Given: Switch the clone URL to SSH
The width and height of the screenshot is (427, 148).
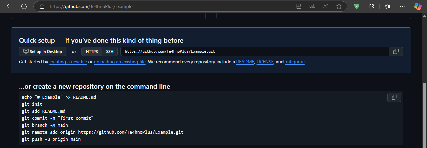Looking at the screenshot, I should click(110, 51).
